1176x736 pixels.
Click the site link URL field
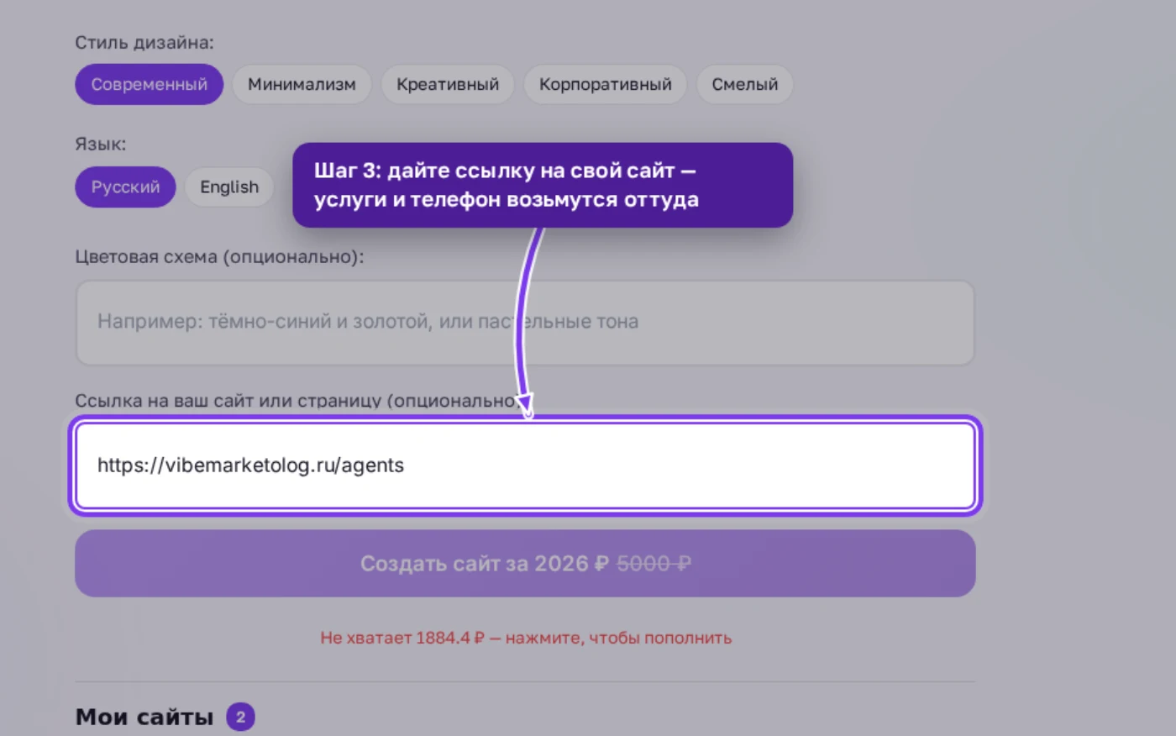click(525, 465)
